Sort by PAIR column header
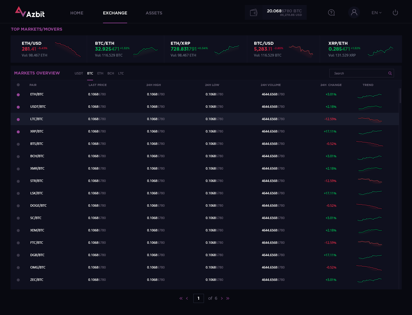This screenshot has width=412, height=315. (33, 85)
